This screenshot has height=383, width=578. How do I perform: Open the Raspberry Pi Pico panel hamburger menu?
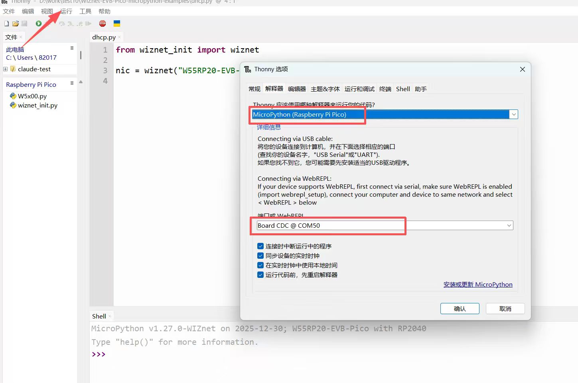pos(72,83)
